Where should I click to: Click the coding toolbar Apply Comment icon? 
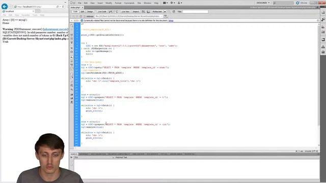pyautogui.click(x=72, y=74)
